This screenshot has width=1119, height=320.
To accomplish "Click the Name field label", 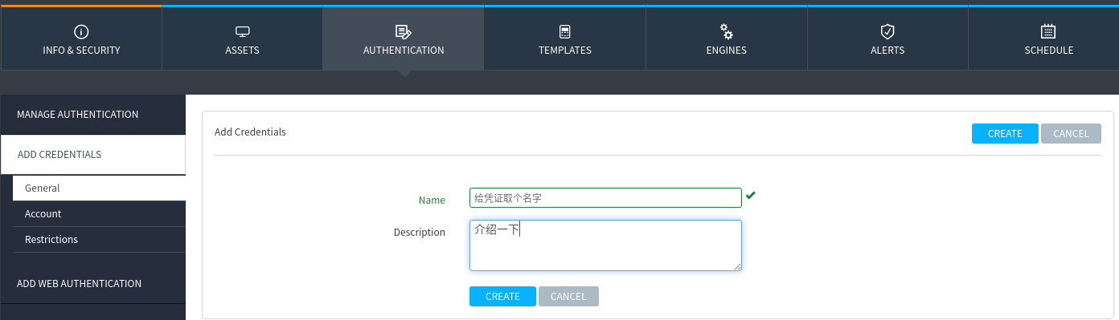I will [432, 200].
